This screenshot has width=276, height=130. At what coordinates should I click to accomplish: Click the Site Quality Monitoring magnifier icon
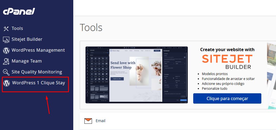pos(6,72)
